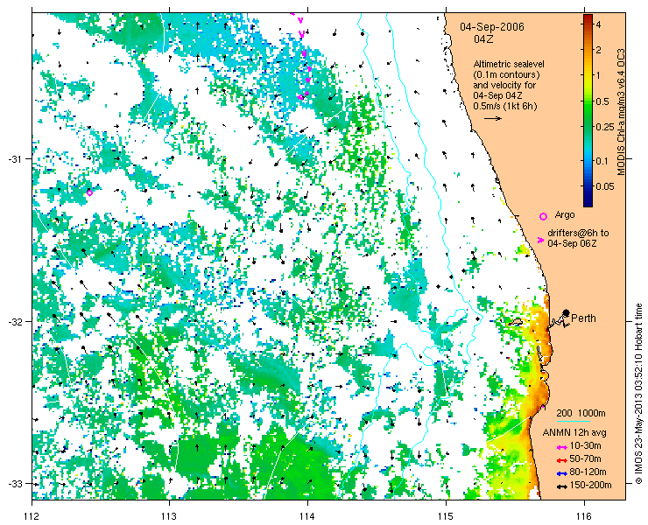648x525 pixels.
Task: Click the Perth city marker dot
Action: pyautogui.click(x=566, y=312)
